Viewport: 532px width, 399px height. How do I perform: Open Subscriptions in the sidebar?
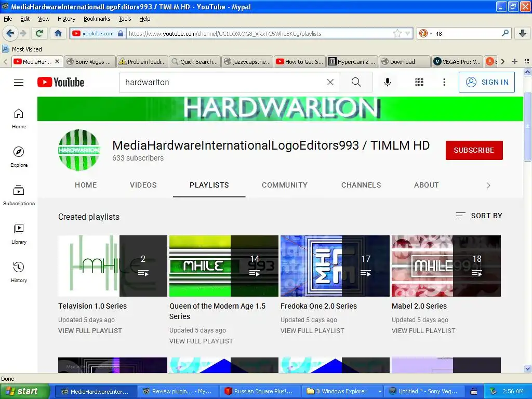[19, 196]
